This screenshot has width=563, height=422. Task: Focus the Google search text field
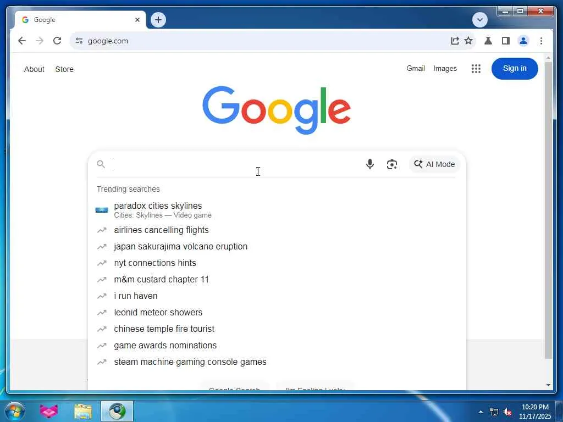(x=235, y=164)
